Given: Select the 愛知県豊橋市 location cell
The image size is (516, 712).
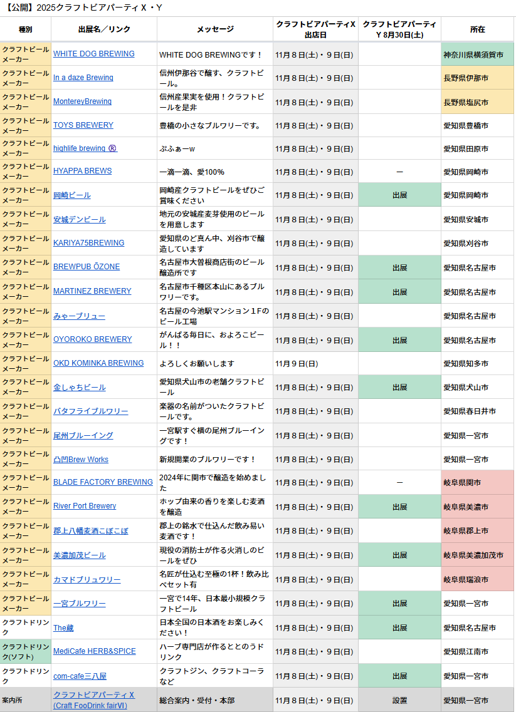Looking at the screenshot, I should click(x=477, y=126).
